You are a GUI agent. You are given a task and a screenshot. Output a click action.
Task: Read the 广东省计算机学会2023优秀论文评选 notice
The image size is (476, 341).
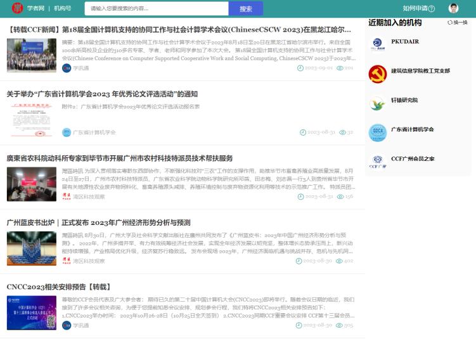102,94
